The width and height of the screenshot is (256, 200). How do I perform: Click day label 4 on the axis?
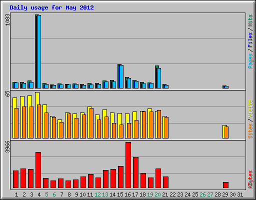coord(39,194)
